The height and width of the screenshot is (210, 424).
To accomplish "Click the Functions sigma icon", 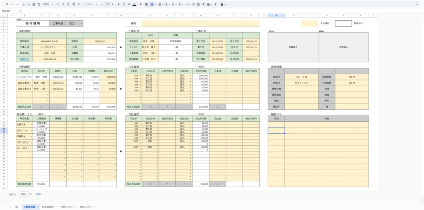I will point(215,4).
